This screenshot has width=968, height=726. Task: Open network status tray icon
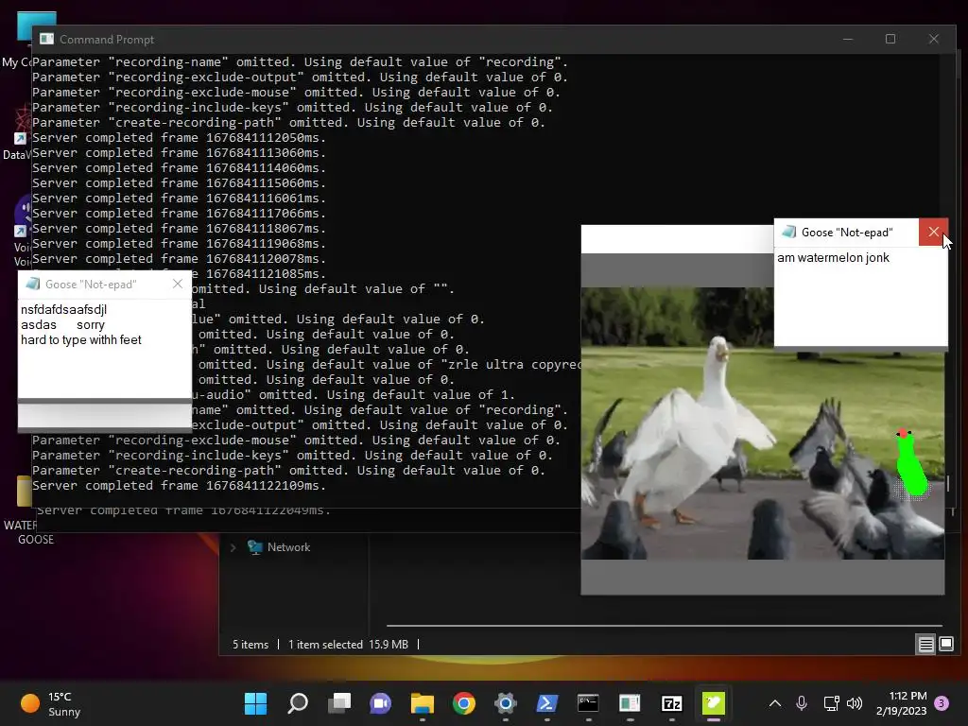(x=831, y=703)
